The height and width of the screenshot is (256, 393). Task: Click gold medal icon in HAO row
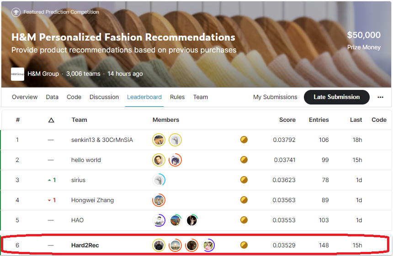coord(244,220)
